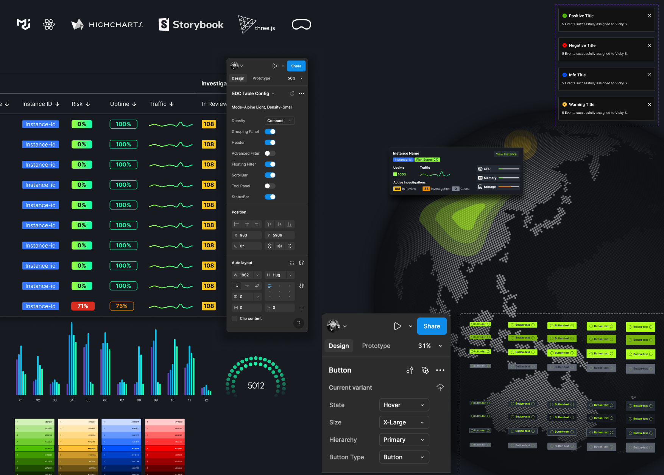This screenshot has height=475, width=664.
Task: Click the Storybook logo
Action: pyautogui.click(x=191, y=25)
